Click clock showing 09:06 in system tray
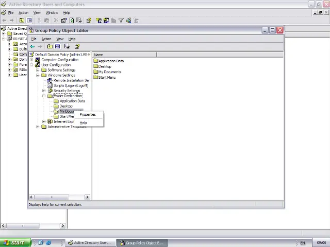 (x=321, y=242)
